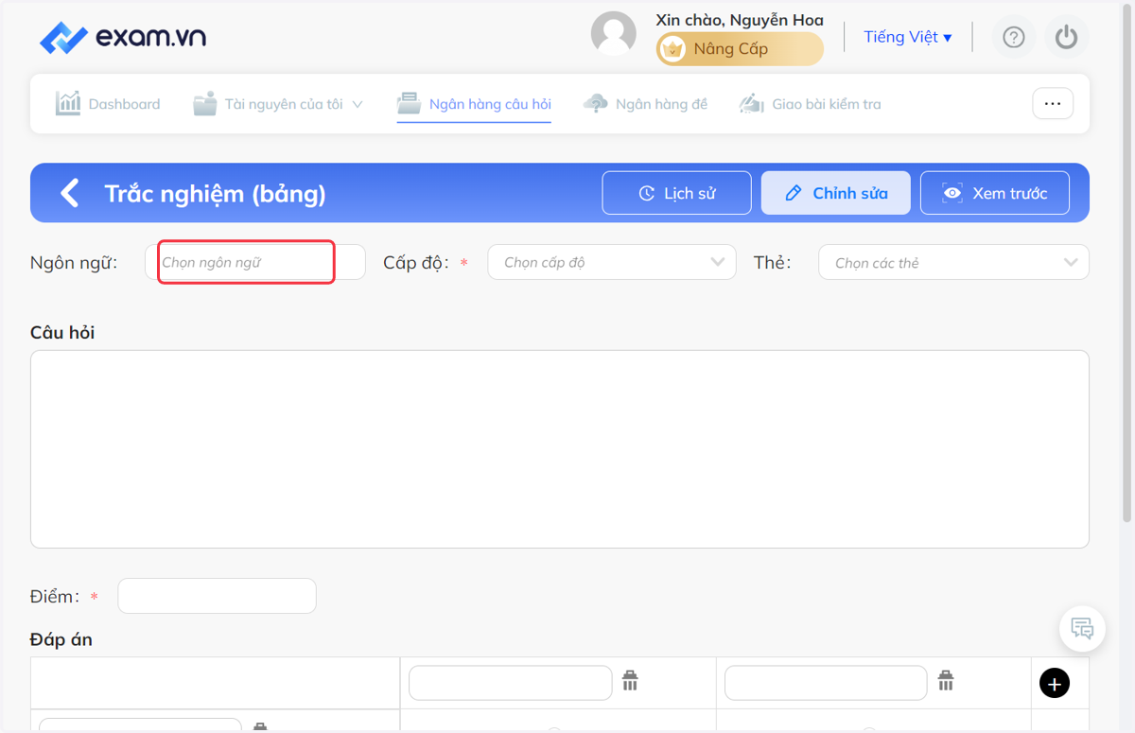Expand the Tài nguyên của tôi chevron

358,104
